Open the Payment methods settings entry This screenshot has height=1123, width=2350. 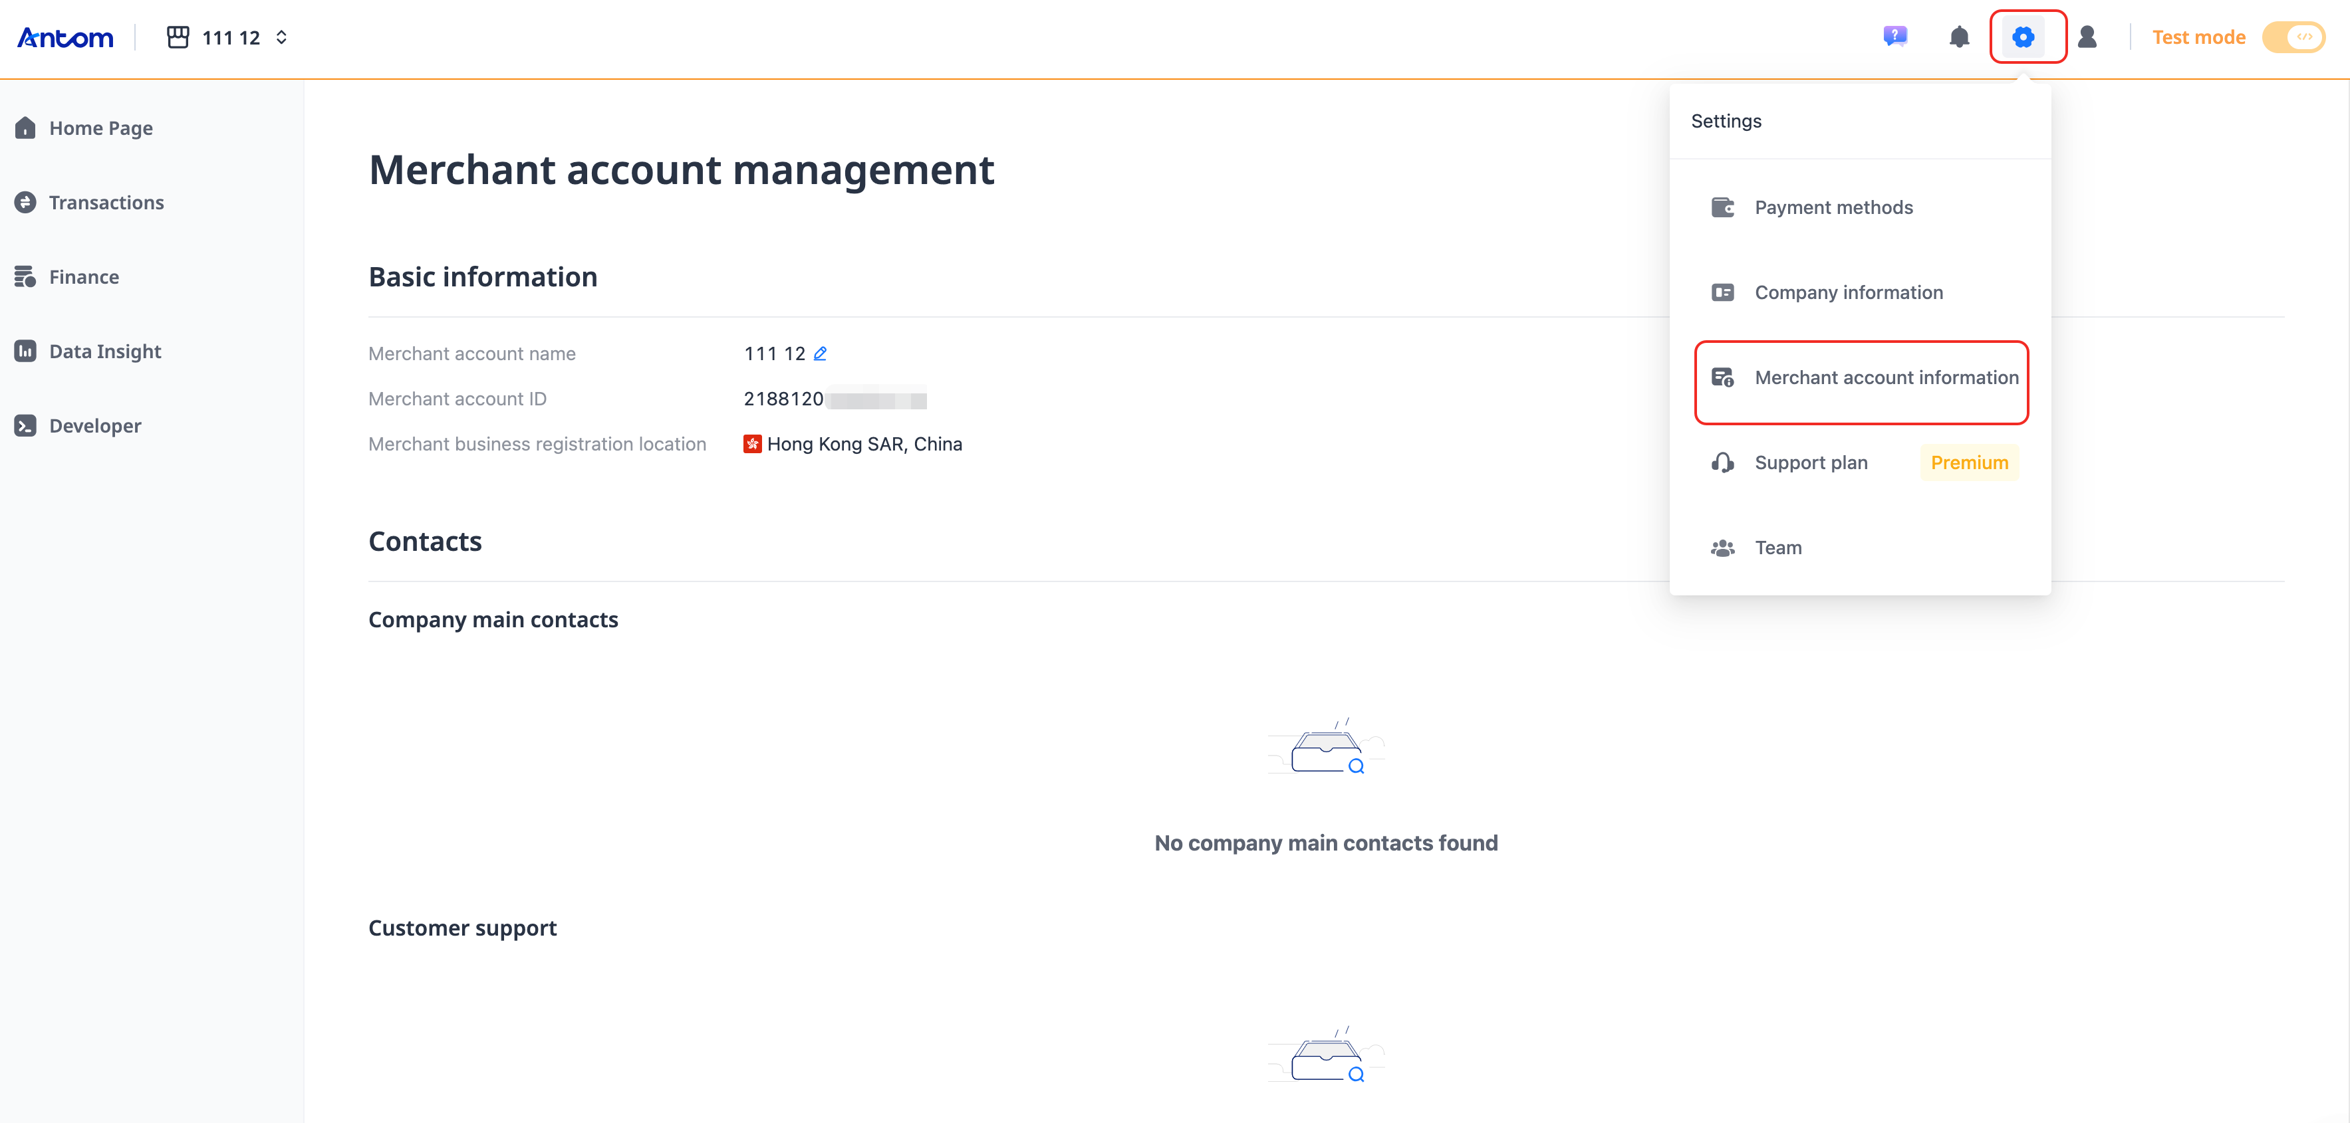point(1834,207)
